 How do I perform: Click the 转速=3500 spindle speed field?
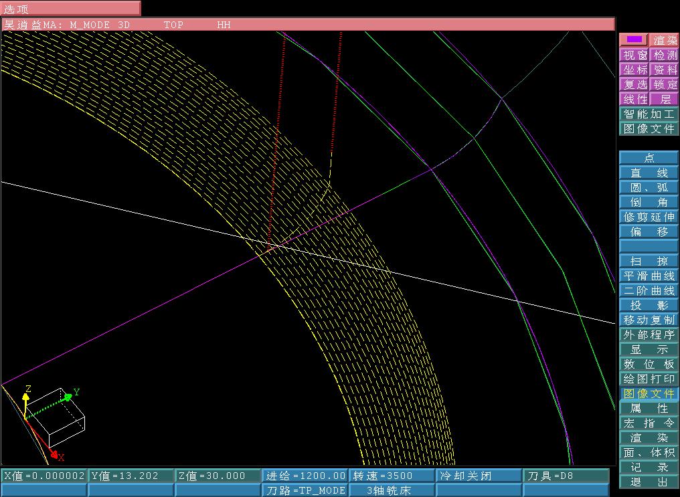coord(392,476)
